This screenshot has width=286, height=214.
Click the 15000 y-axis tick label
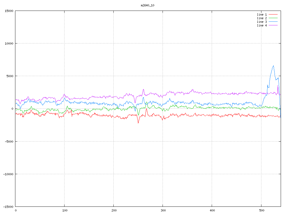coord(9,11)
